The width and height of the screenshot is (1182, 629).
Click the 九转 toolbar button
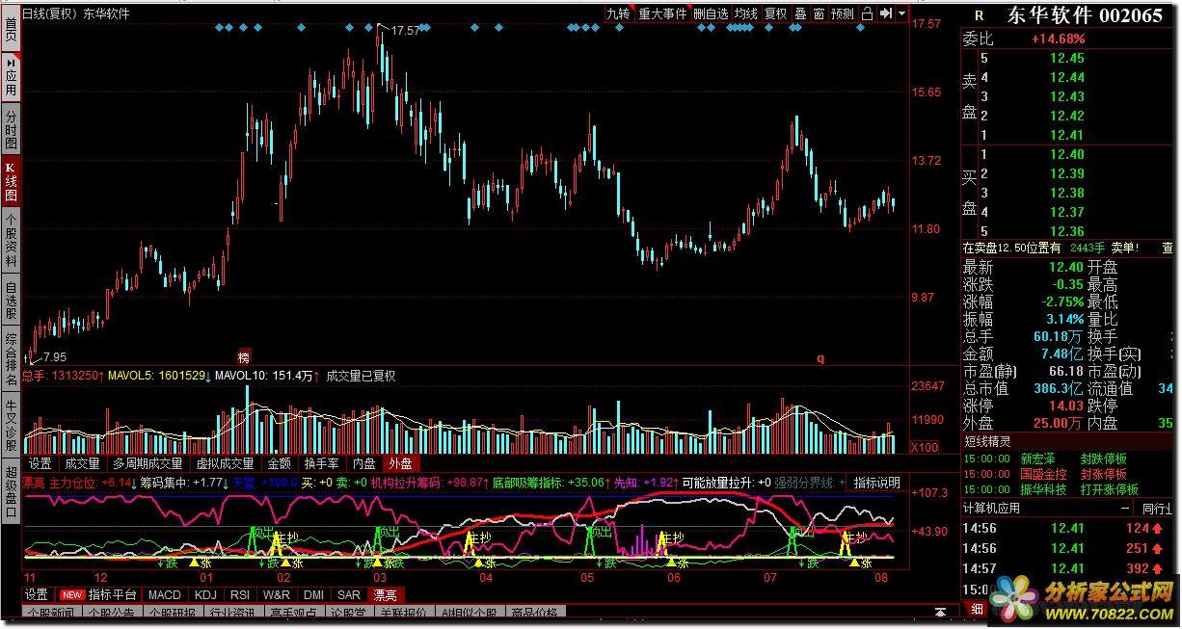618,13
